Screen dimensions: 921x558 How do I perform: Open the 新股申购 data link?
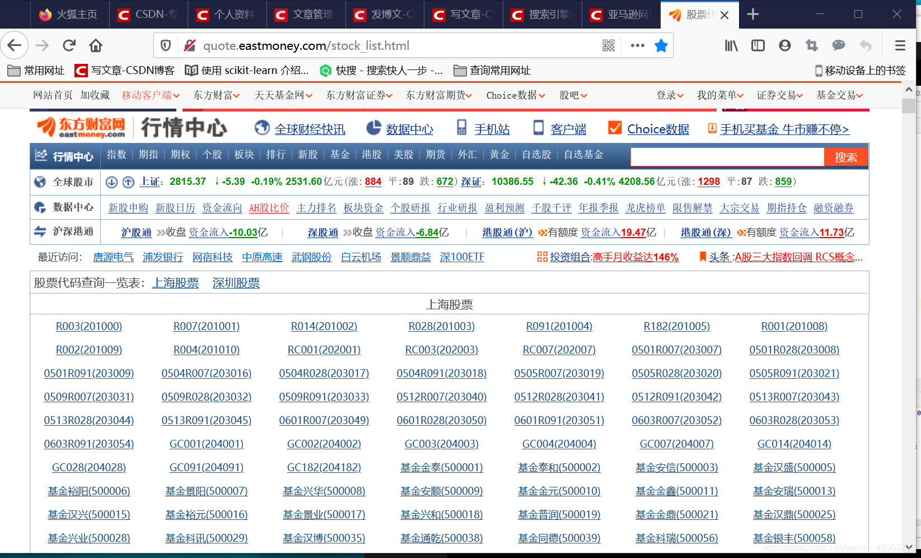point(128,208)
